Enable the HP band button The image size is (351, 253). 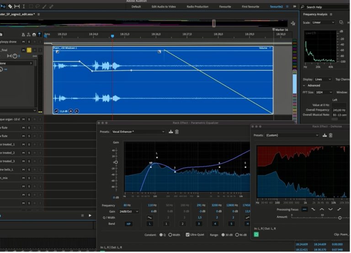point(129,223)
